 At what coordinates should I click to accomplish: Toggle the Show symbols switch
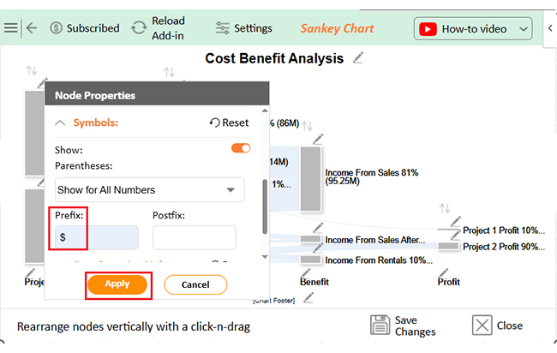click(x=241, y=148)
